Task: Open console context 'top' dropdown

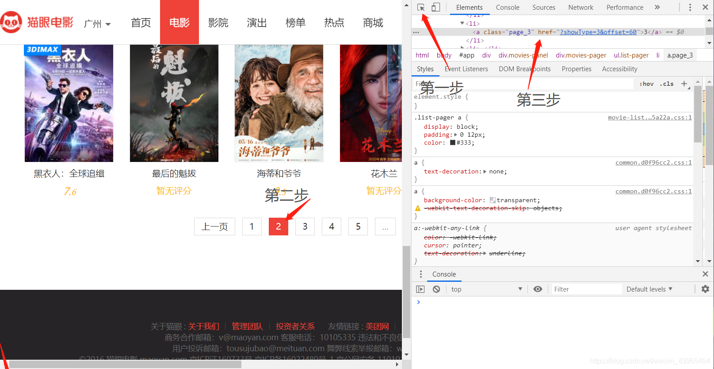Action: point(487,289)
